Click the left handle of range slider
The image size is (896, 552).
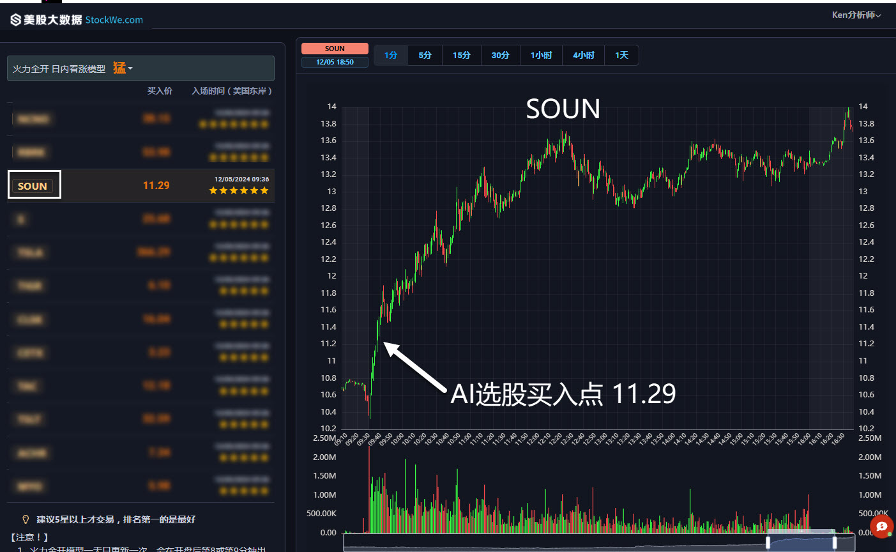768,542
